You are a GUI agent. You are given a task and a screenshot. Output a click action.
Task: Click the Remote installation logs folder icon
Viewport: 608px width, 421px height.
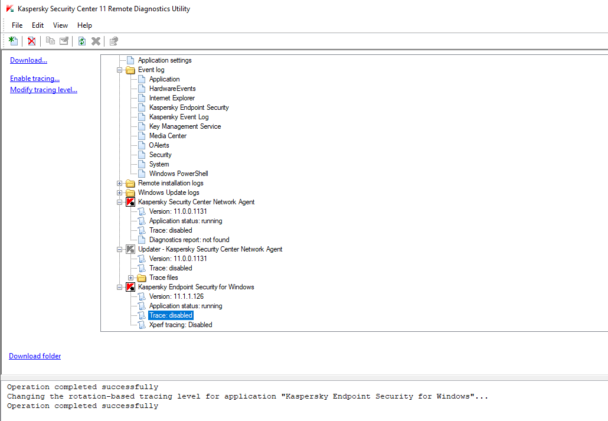pos(130,183)
